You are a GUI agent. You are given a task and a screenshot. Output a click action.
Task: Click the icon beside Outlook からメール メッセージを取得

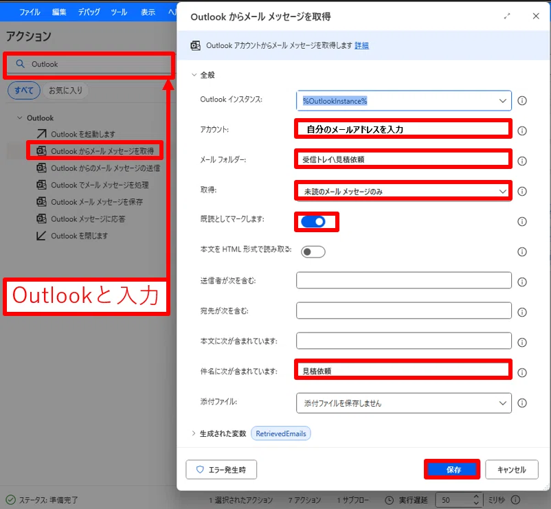coord(41,150)
